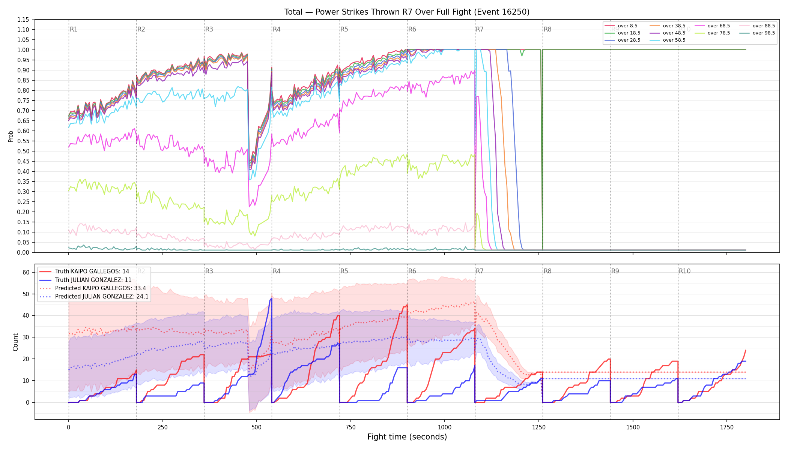Click 'Truth KAIPO GALLEGOS: 14' legend entry
The height and width of the screenshot is (450, 788).
[84, 271]
